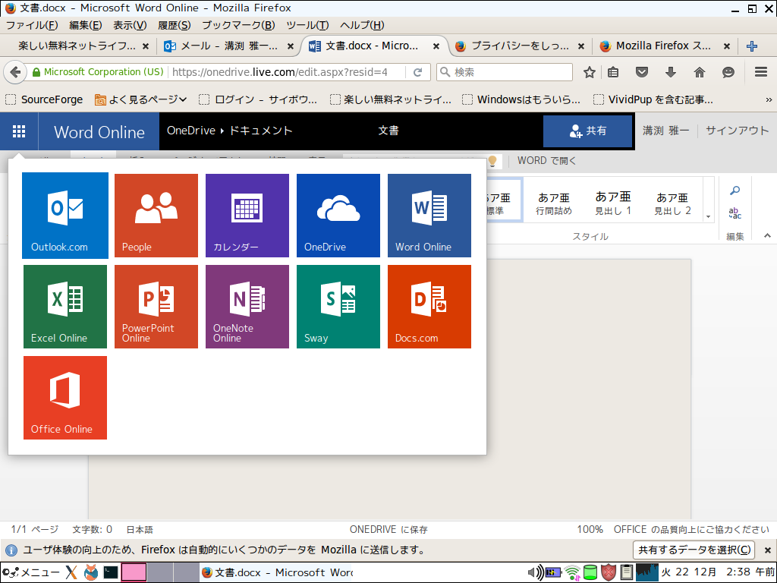
Task: Expand the styles gallery dropdown arrow
Action: (708, 216)
